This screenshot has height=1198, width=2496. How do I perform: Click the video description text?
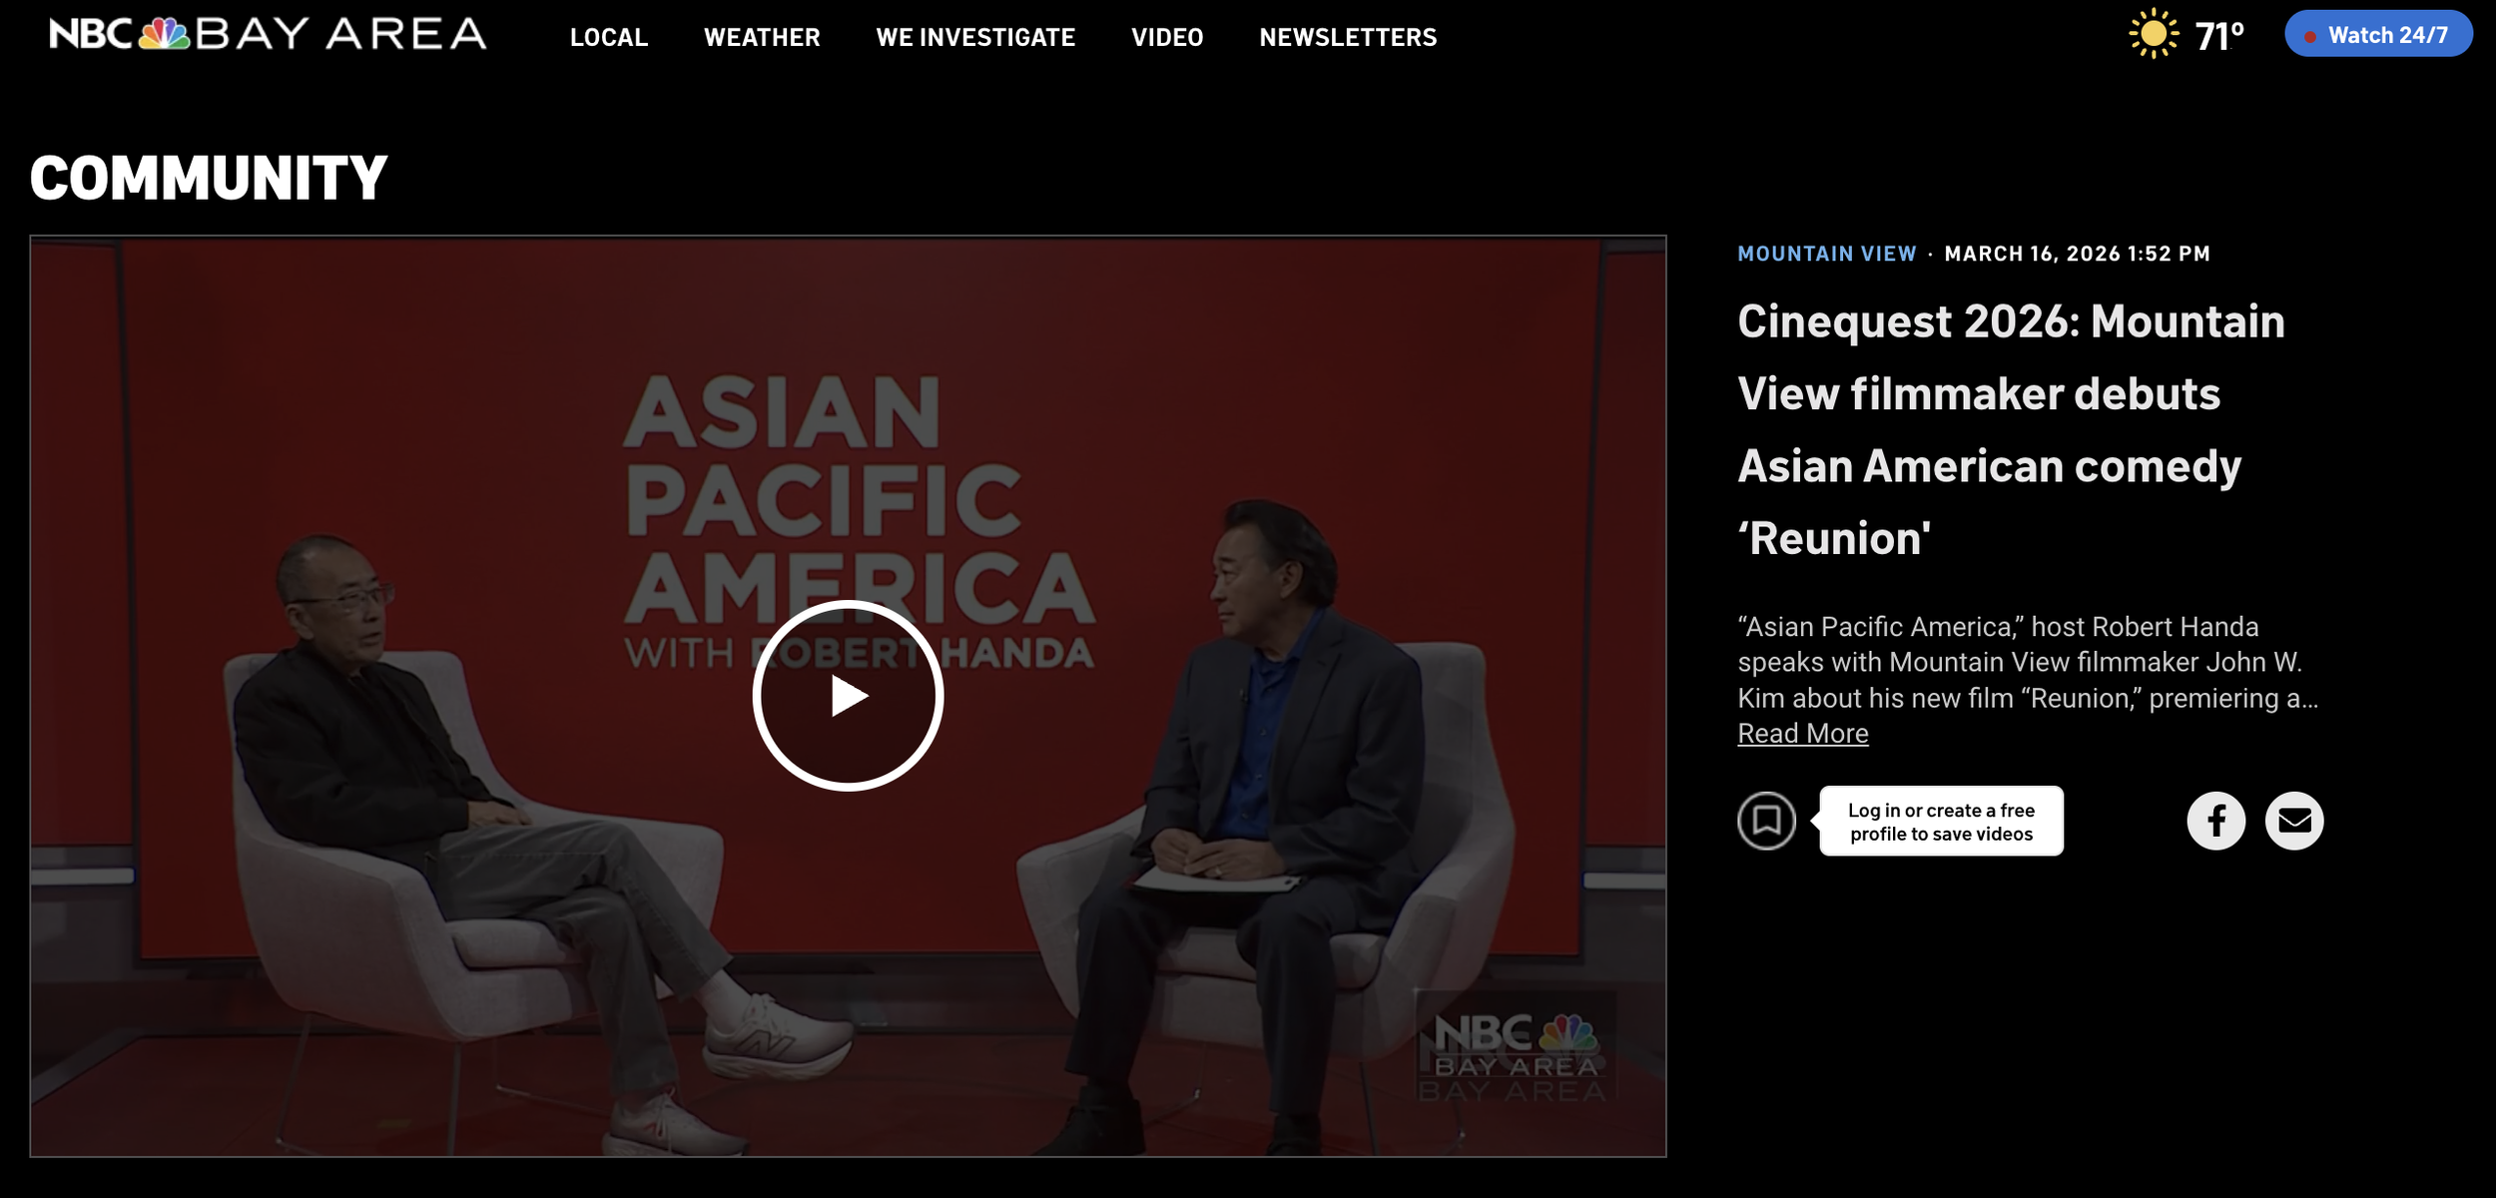coord(2027,662)
